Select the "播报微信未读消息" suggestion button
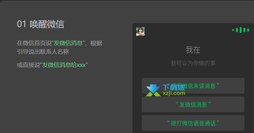 tap(193, 86)
